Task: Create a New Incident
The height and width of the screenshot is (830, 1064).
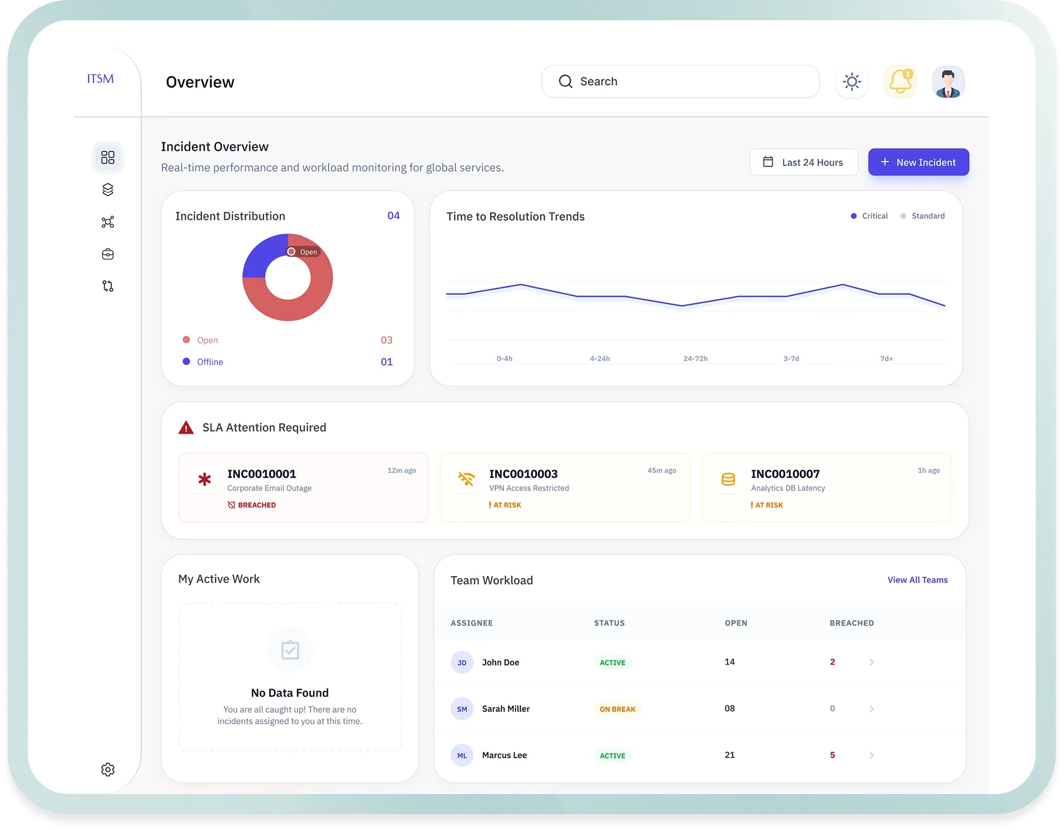Action: pyautogui.click(x=918, y=162)
